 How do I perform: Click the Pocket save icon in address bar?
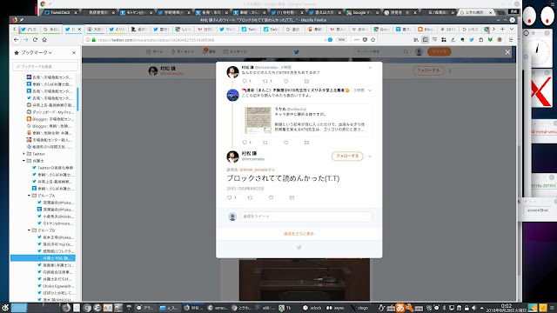365,40
